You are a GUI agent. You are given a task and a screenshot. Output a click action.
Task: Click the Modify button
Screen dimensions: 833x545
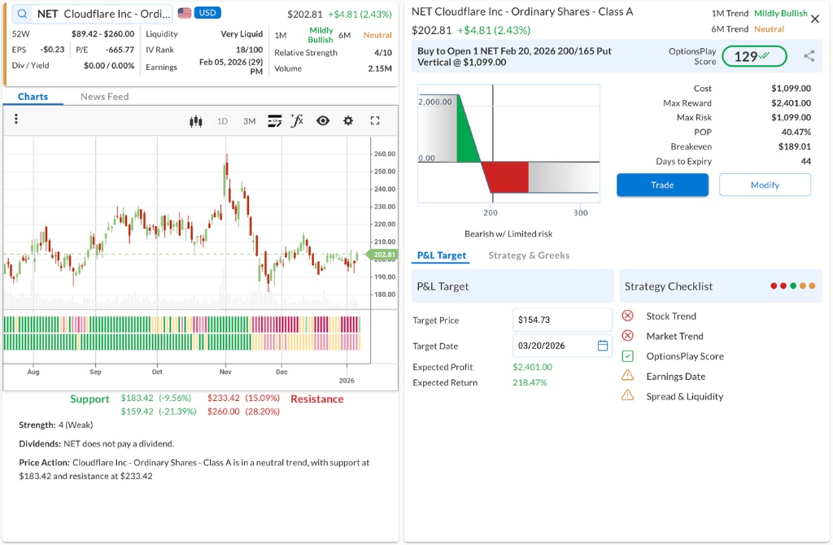click(765, 185)
